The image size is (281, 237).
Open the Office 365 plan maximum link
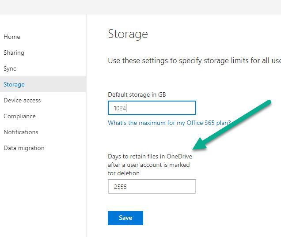pyautogui.click(x=169, y=123)
